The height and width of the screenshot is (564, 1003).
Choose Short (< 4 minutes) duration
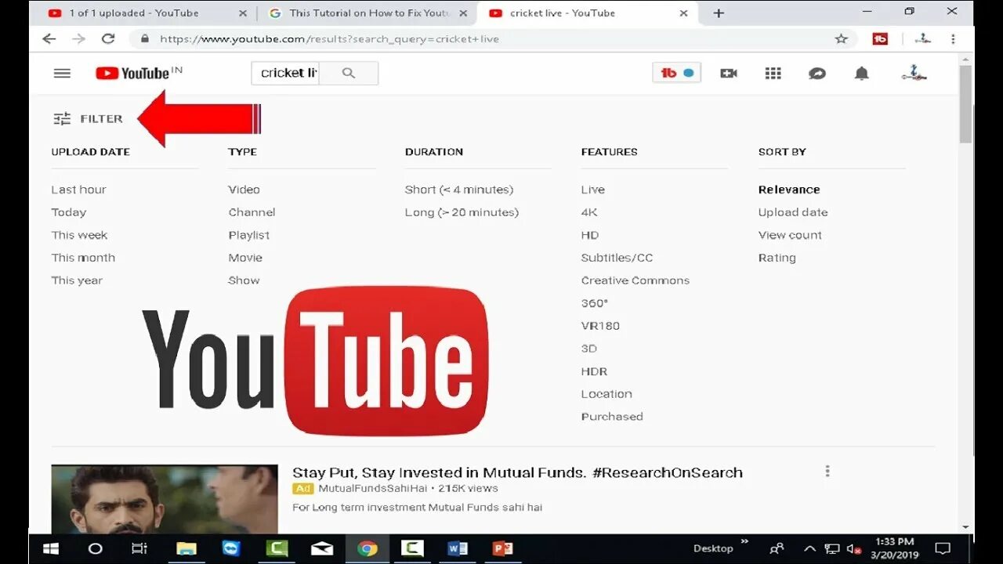(459, 190)
